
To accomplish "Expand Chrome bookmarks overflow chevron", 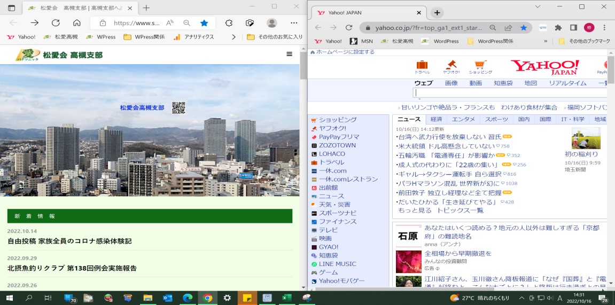I will 546,41.
